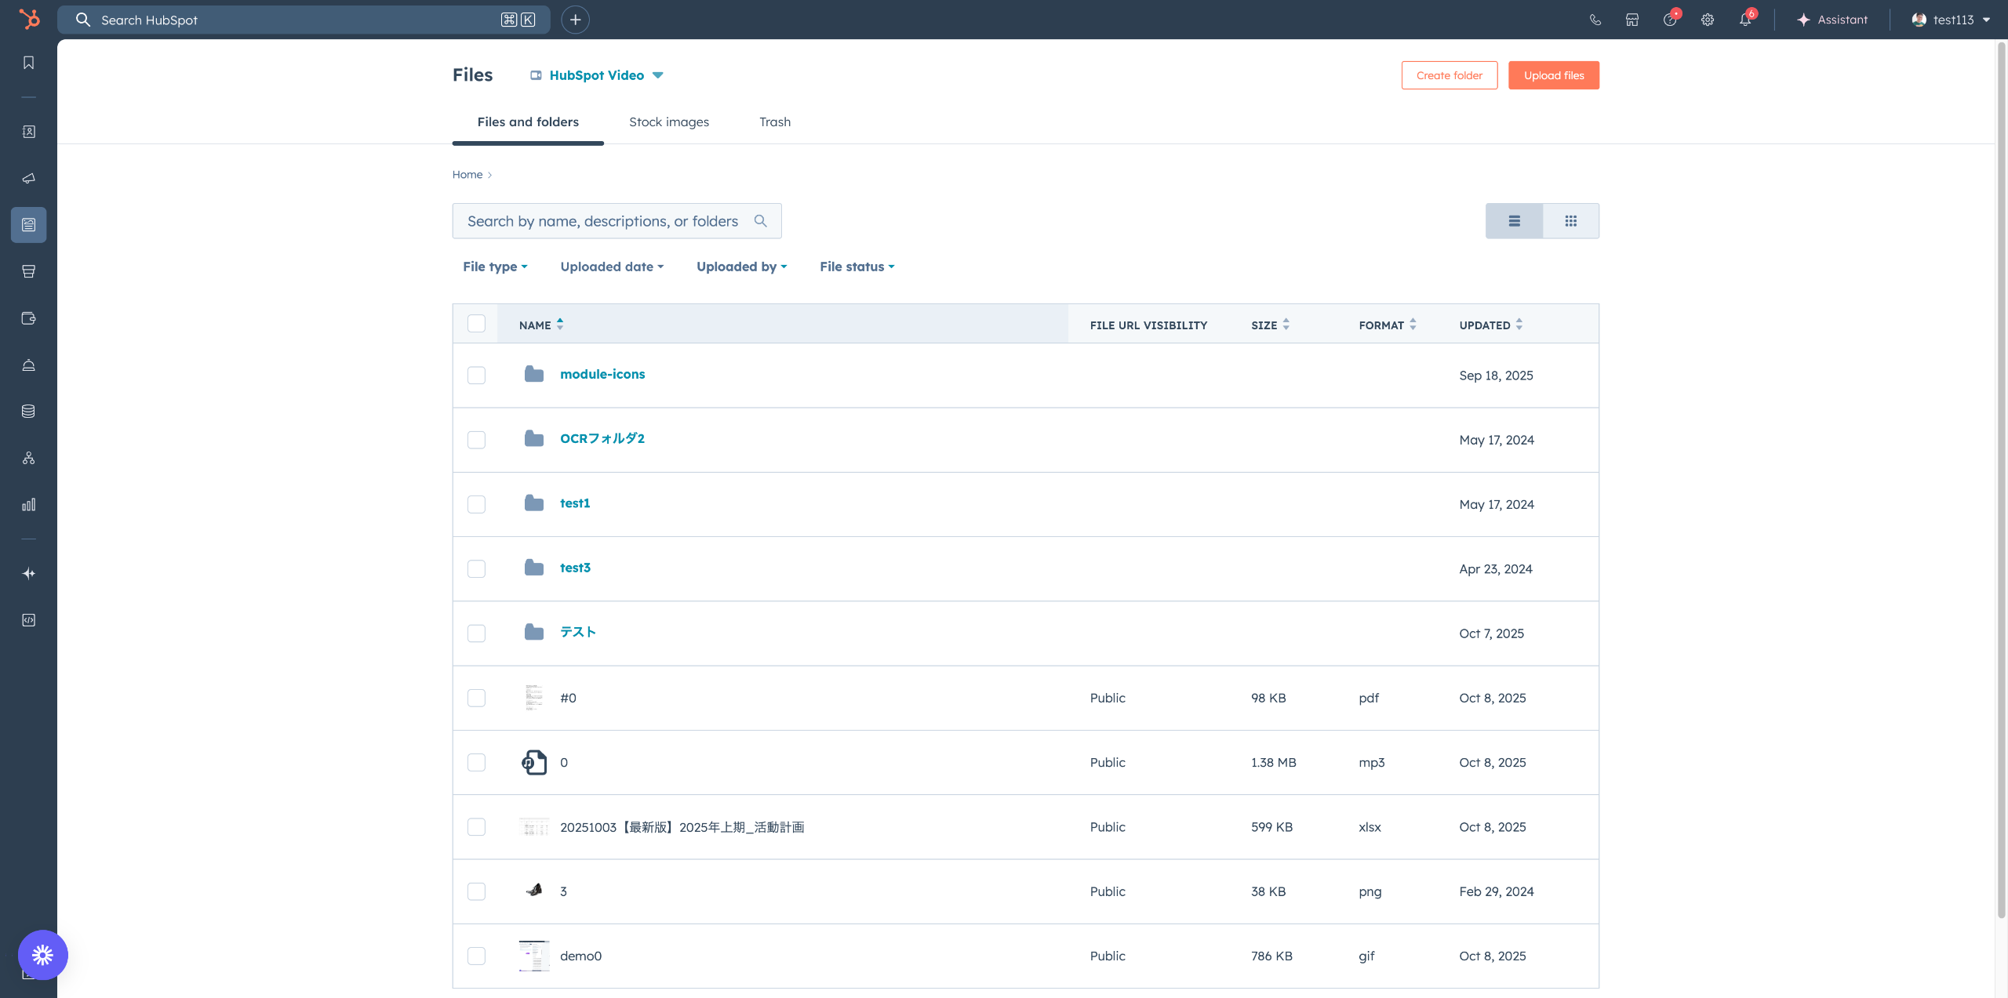Open the bookmarks icon in sidebar
The image size is (2008, 998).
pyautogui.click(x=29, y=63)
